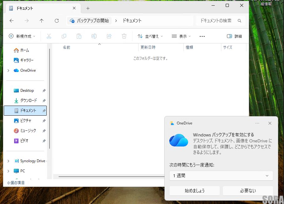Click the Rename icon in the toolbar
Screen dimensions: 284x204
(x=94, y=36)
